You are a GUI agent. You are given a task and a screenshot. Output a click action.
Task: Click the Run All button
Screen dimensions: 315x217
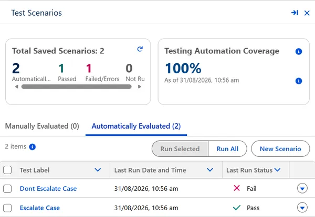pos(227,149)
